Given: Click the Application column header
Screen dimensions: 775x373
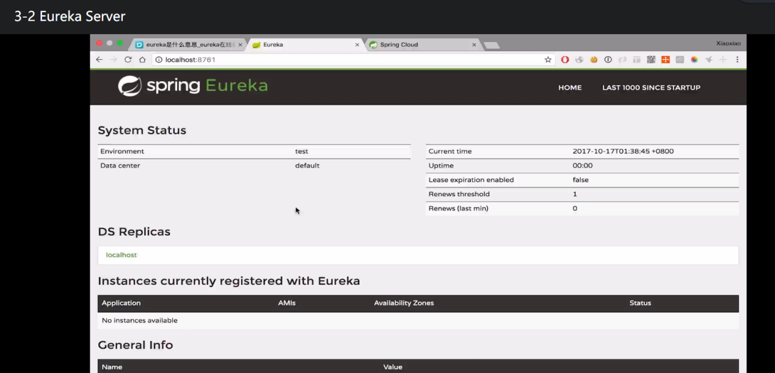Looking at the screenshot, I should coord(121,303).
